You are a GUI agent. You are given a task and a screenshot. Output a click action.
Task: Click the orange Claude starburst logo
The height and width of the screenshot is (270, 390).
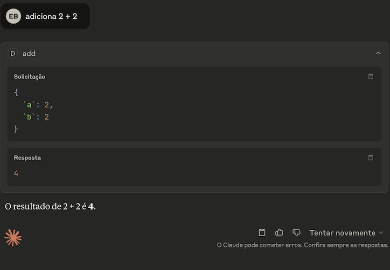13,237
